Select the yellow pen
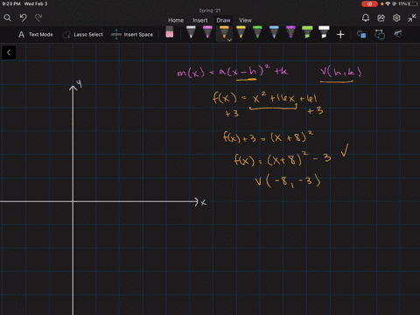420x315 pixels. 241,32
